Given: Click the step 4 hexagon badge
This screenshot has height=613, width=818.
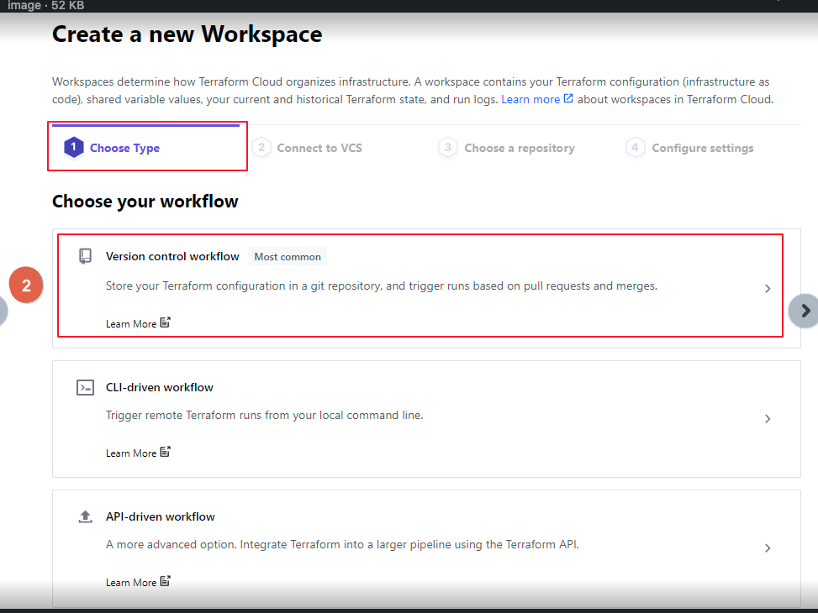Looking at the screenshot, I should tap(635, 148).
